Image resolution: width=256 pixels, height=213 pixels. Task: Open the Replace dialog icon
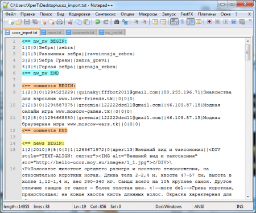tap(125, 22)
